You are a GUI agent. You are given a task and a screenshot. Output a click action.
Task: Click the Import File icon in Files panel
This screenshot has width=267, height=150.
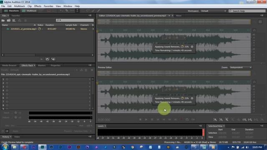pyautogui.click(x=9, y=20)
